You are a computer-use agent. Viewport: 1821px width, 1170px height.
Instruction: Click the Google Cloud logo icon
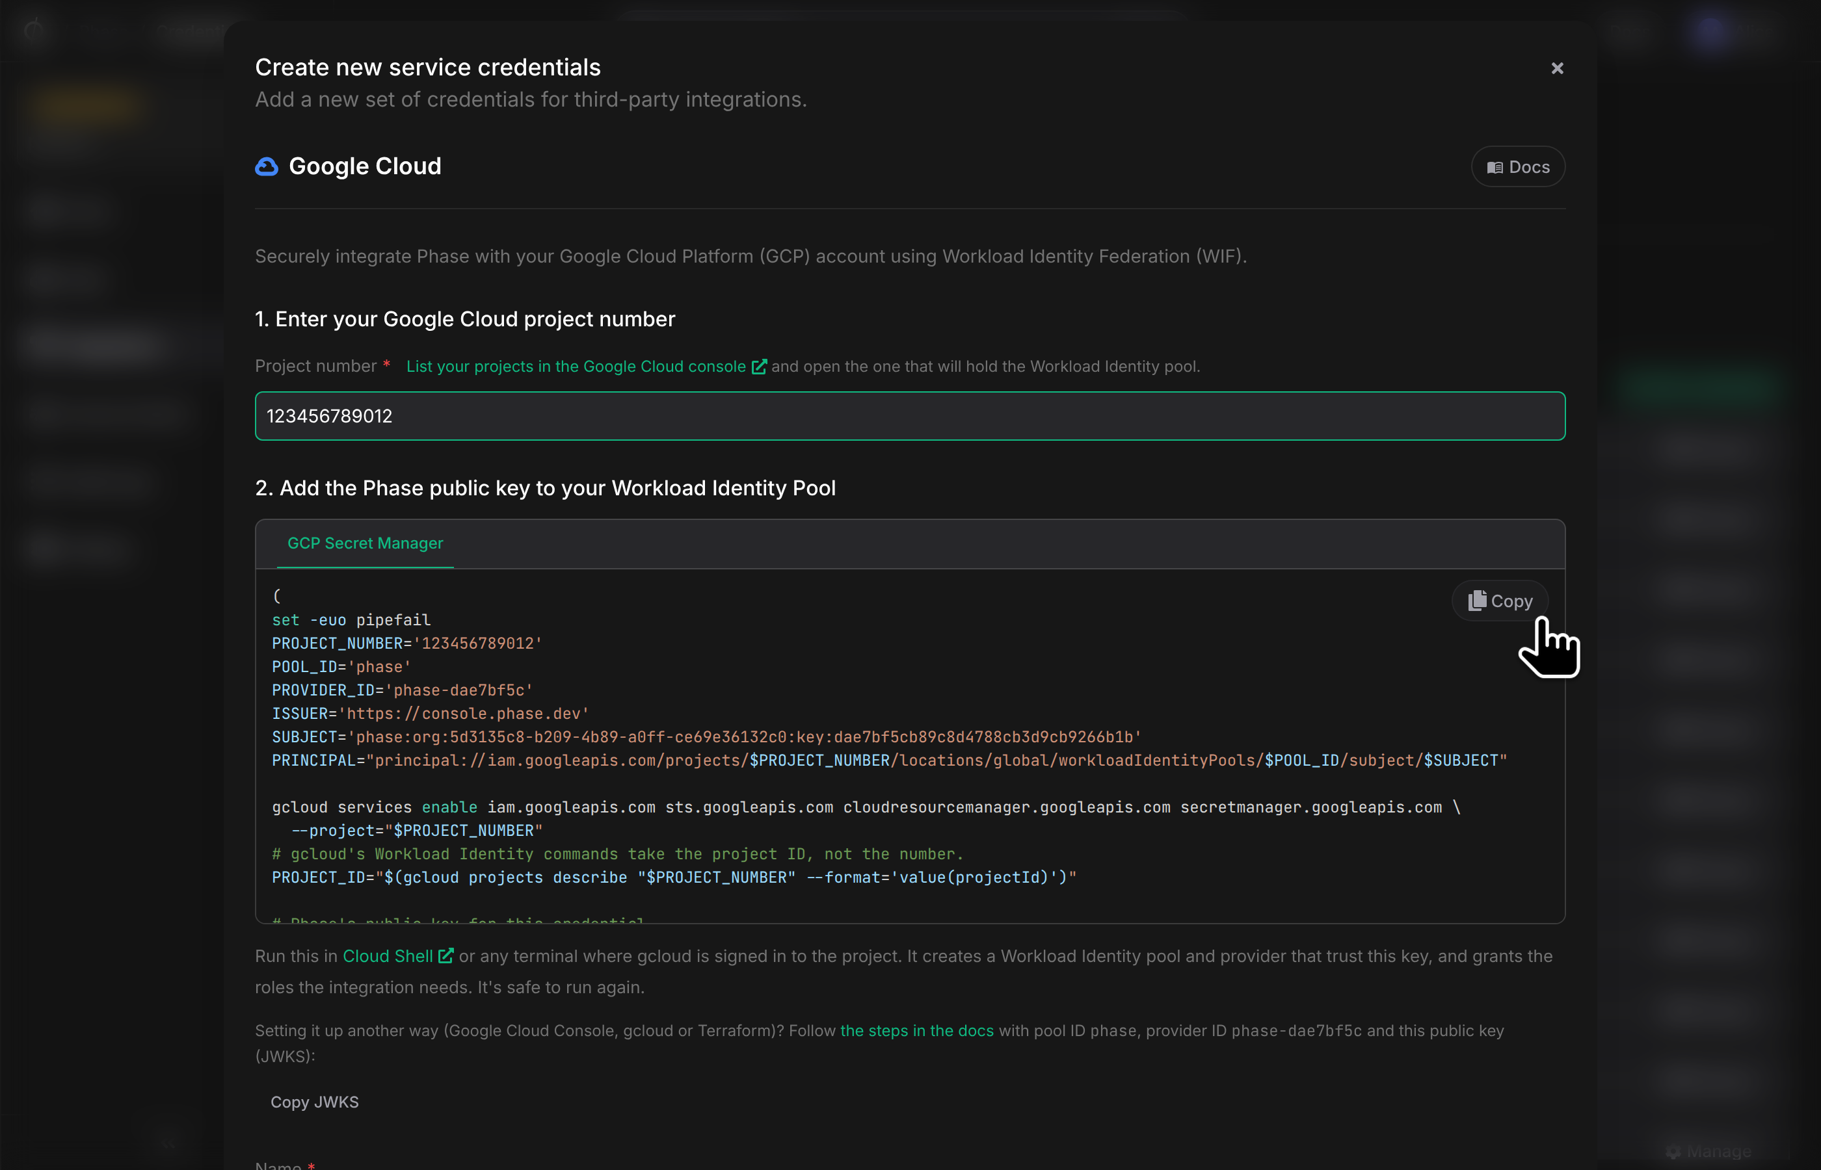[267, 166]
